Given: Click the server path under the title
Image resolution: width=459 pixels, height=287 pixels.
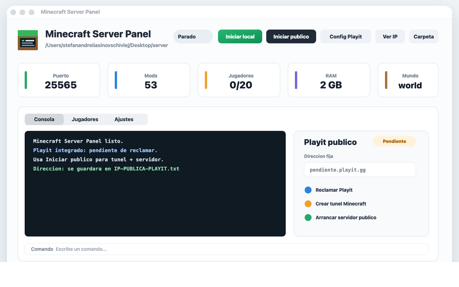Looking at the screenshot, I should pos(107,45).
